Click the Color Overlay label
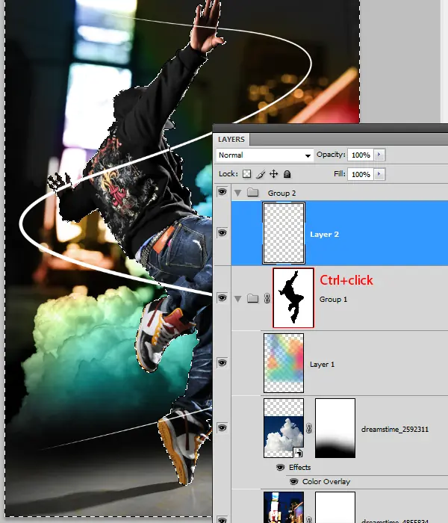This screenshot has width=448, height=523. tap(326, 482)
